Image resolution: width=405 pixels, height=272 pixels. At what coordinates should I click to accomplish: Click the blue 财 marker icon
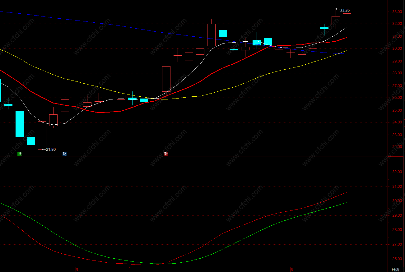click(x=64, y=154)
